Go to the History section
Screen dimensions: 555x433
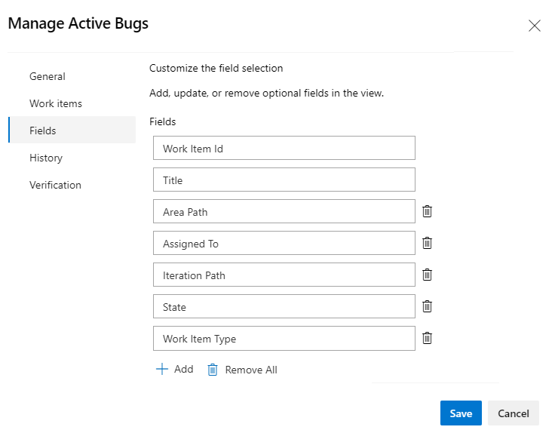(72, 158)
